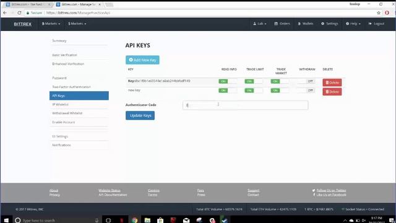Screen dimensions: 396x223
Task: Click the Add New Key button
Action: pyautogui.click(x=142, y=60)
